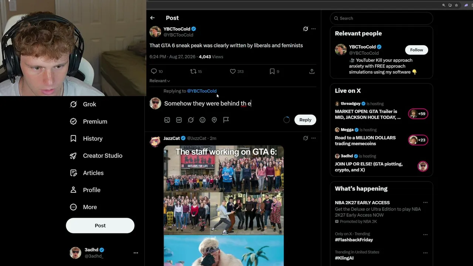
Task: Click into the reply text field
Action: (x=239, y=103)
